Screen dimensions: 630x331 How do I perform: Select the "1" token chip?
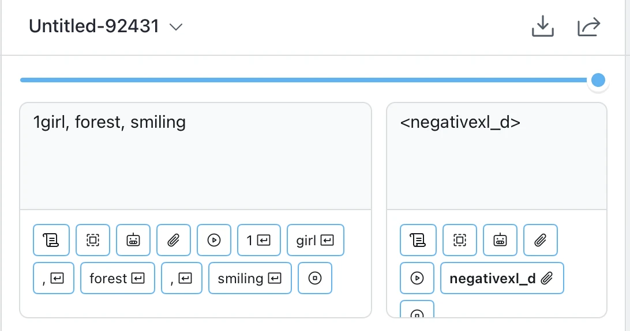pyautogui.click(x=259, y=240)
